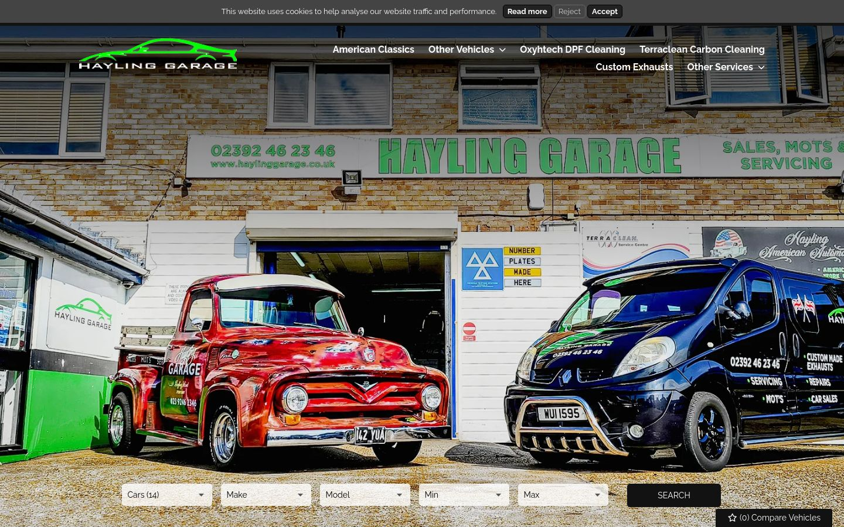Viewport: 844px width, 527px height.
Task: Expand the Other Services chevron
Action: (x=761, y=67)
